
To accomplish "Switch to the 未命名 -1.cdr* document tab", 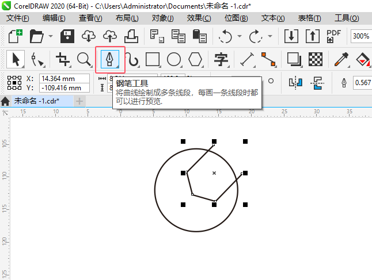I will click(42, 101).
